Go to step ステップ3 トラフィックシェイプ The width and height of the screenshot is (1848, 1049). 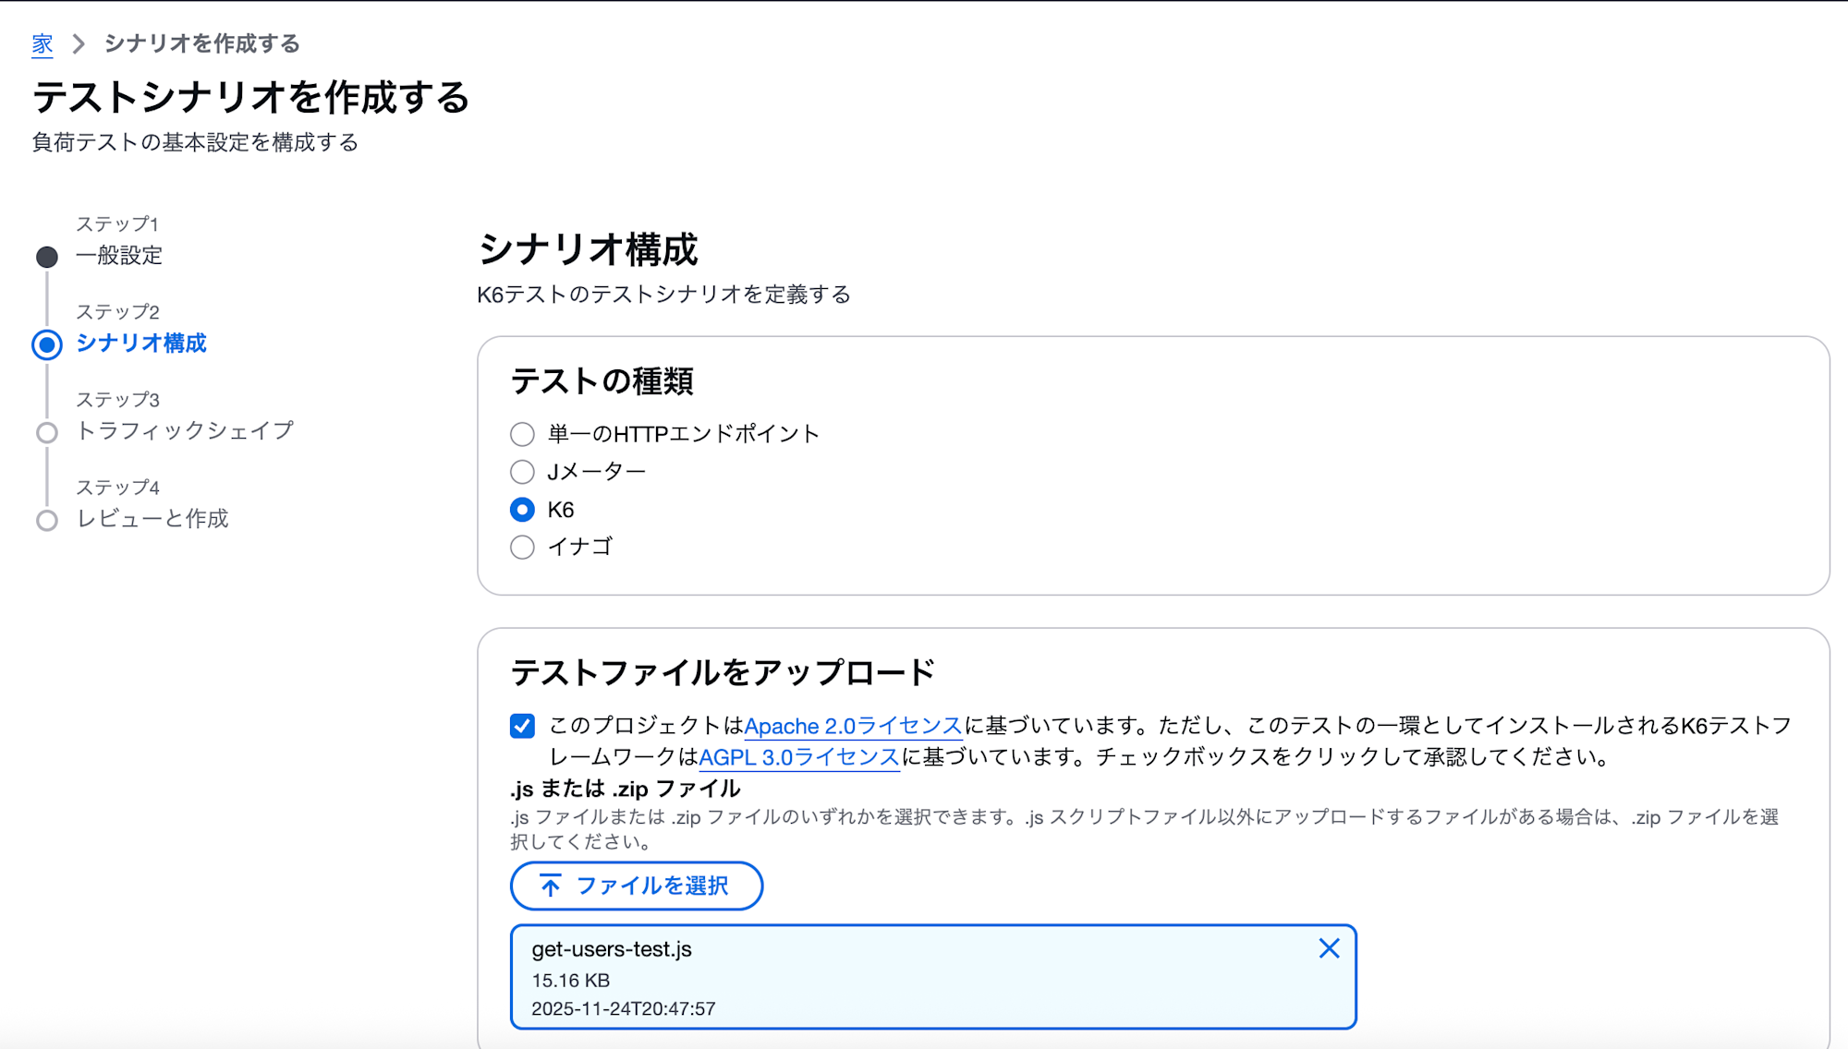185,431
